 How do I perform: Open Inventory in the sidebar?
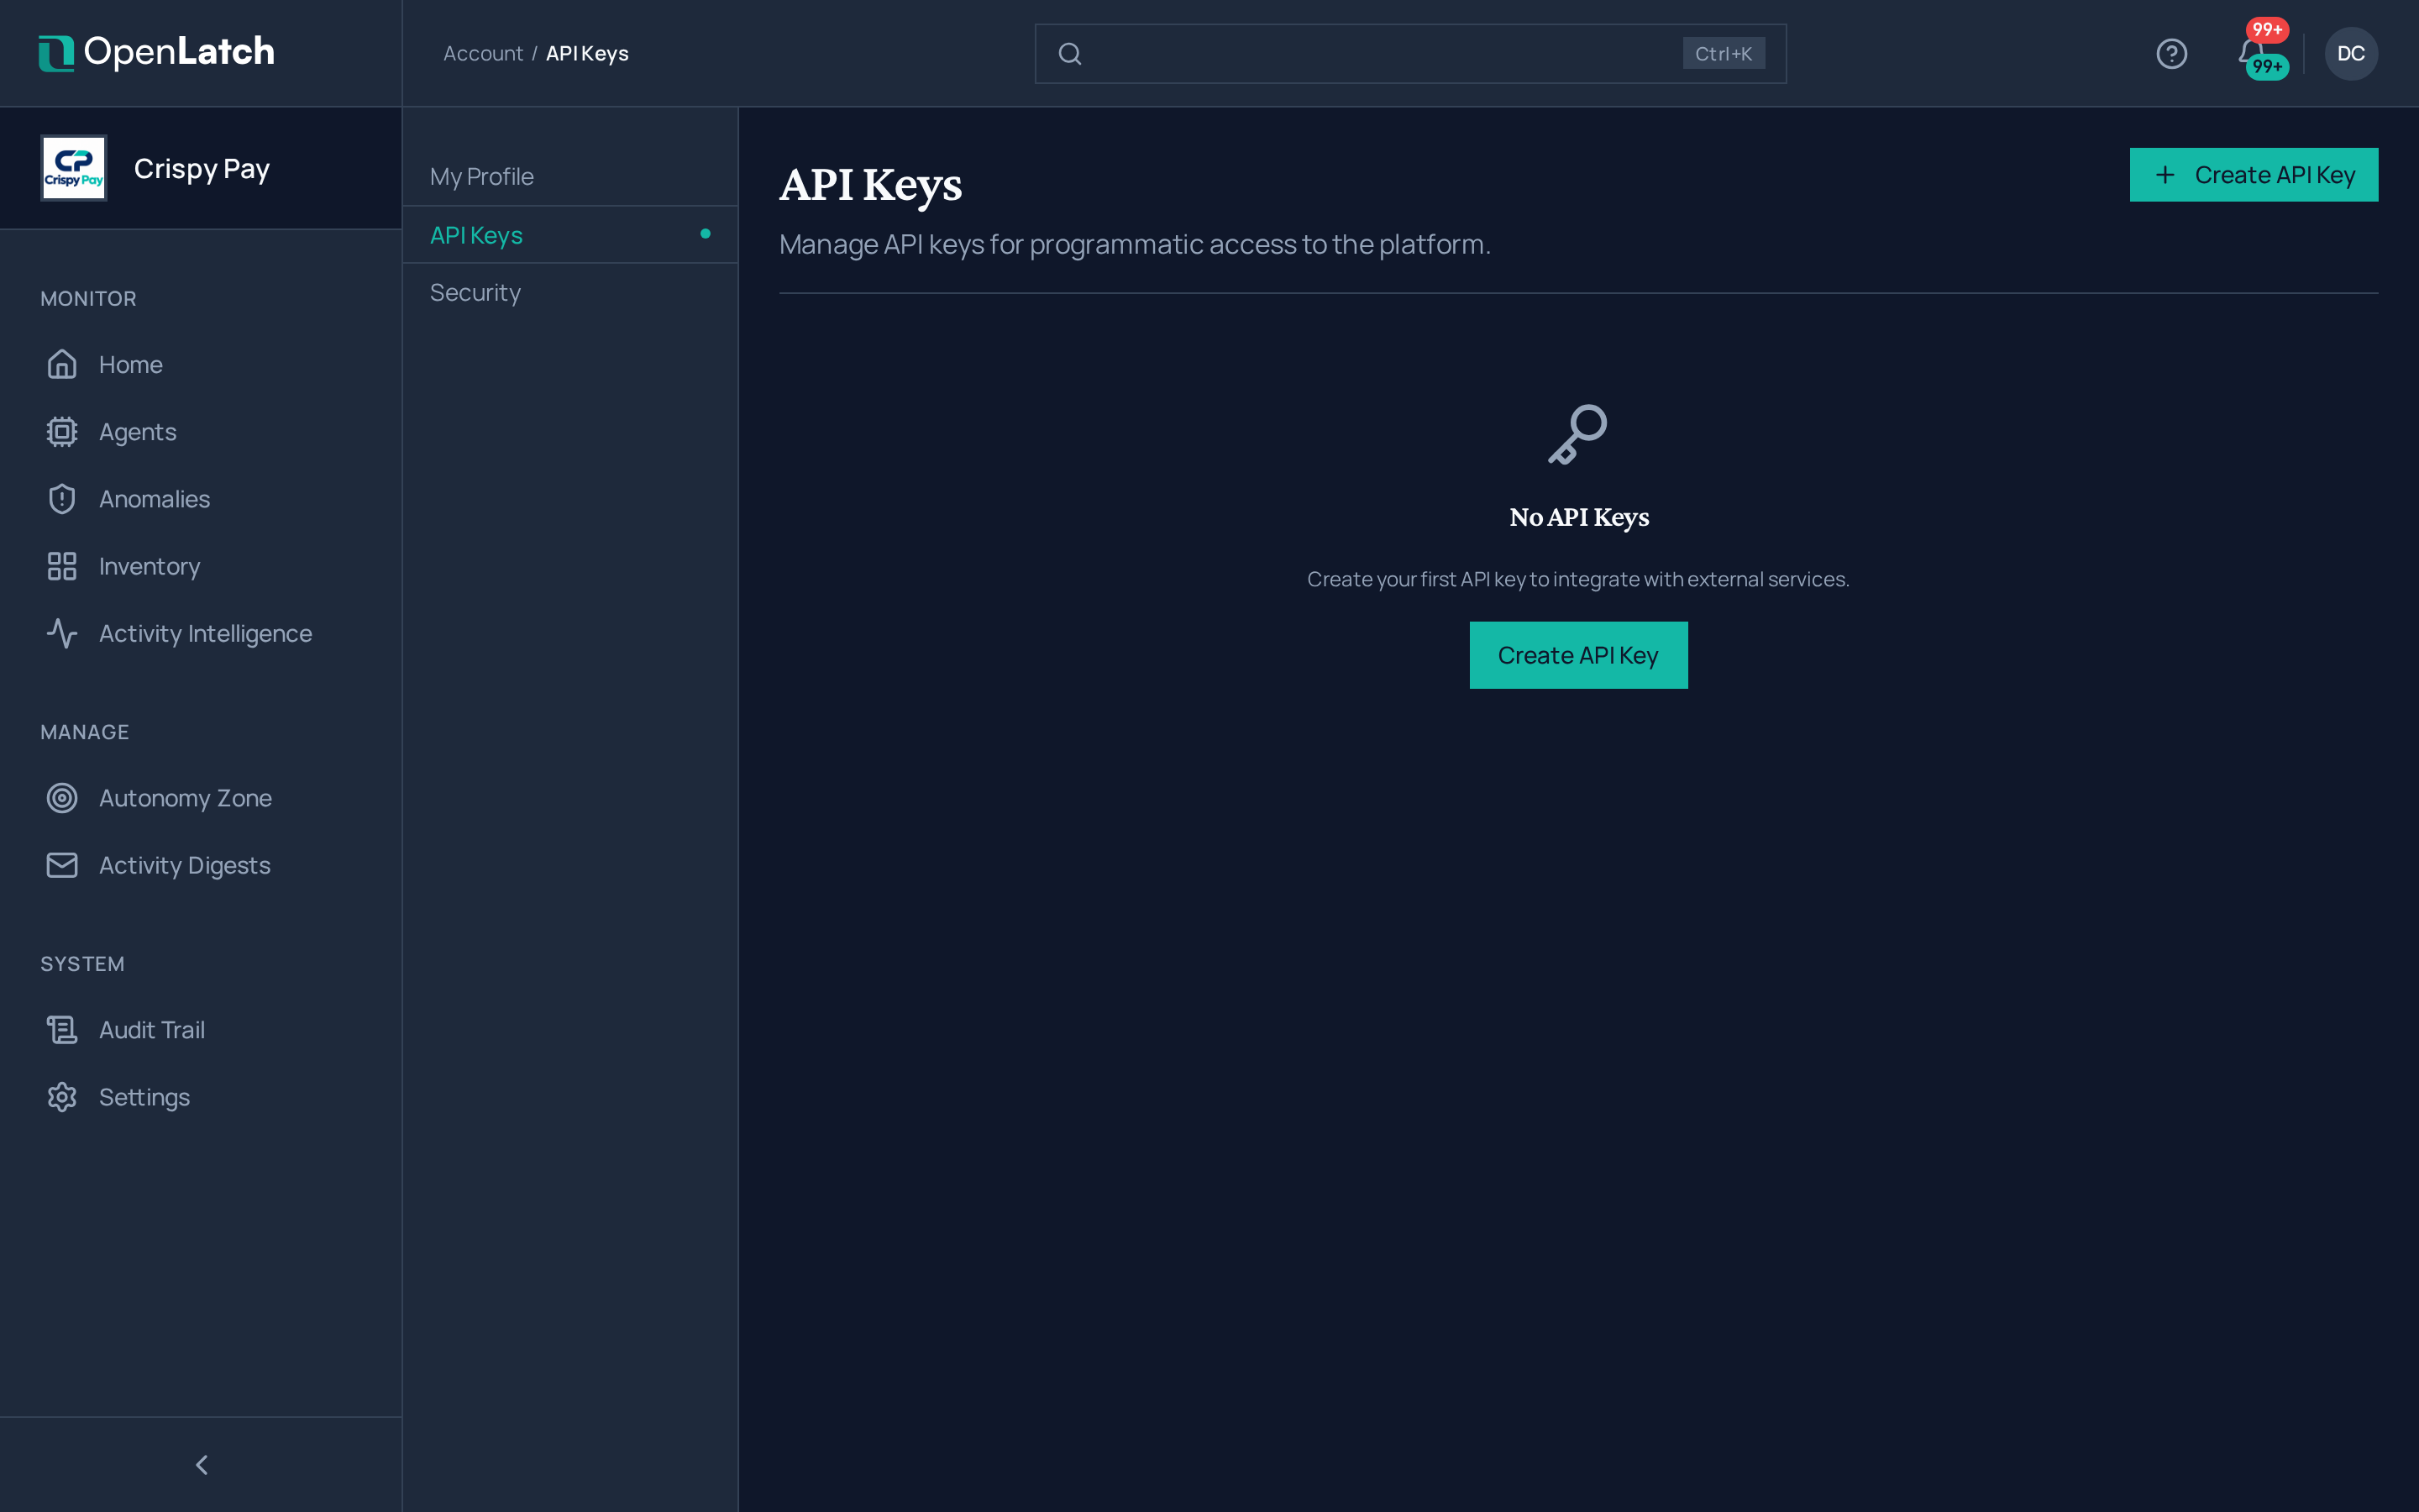(x=149, y=566)
